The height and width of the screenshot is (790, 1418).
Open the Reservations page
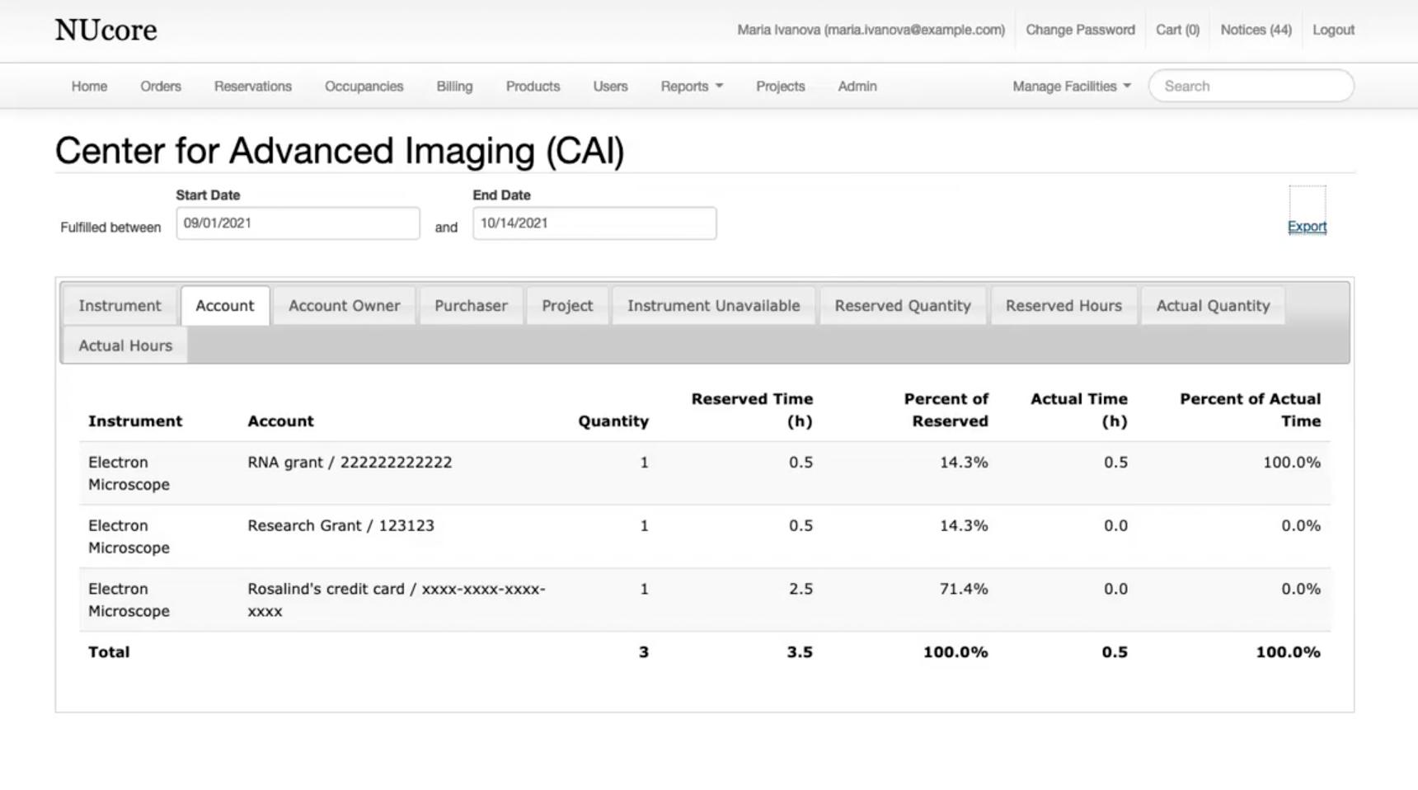pyautogui.click(x=252, y=87)
